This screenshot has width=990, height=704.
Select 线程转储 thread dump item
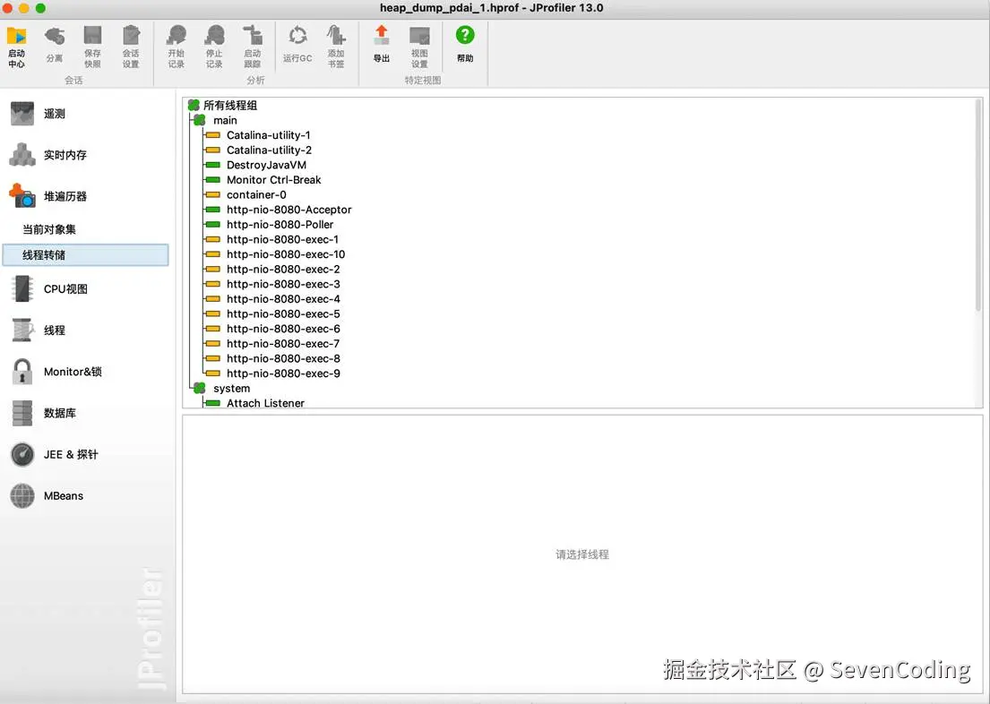pos(86,255)
